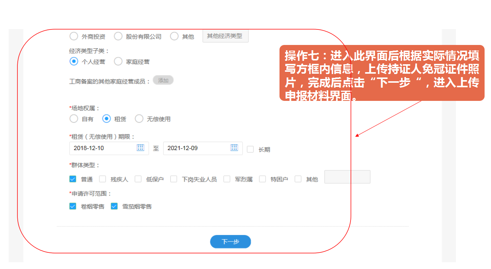Select the 租赁 option
Viewport: 491px width, 269px height.
107,118
